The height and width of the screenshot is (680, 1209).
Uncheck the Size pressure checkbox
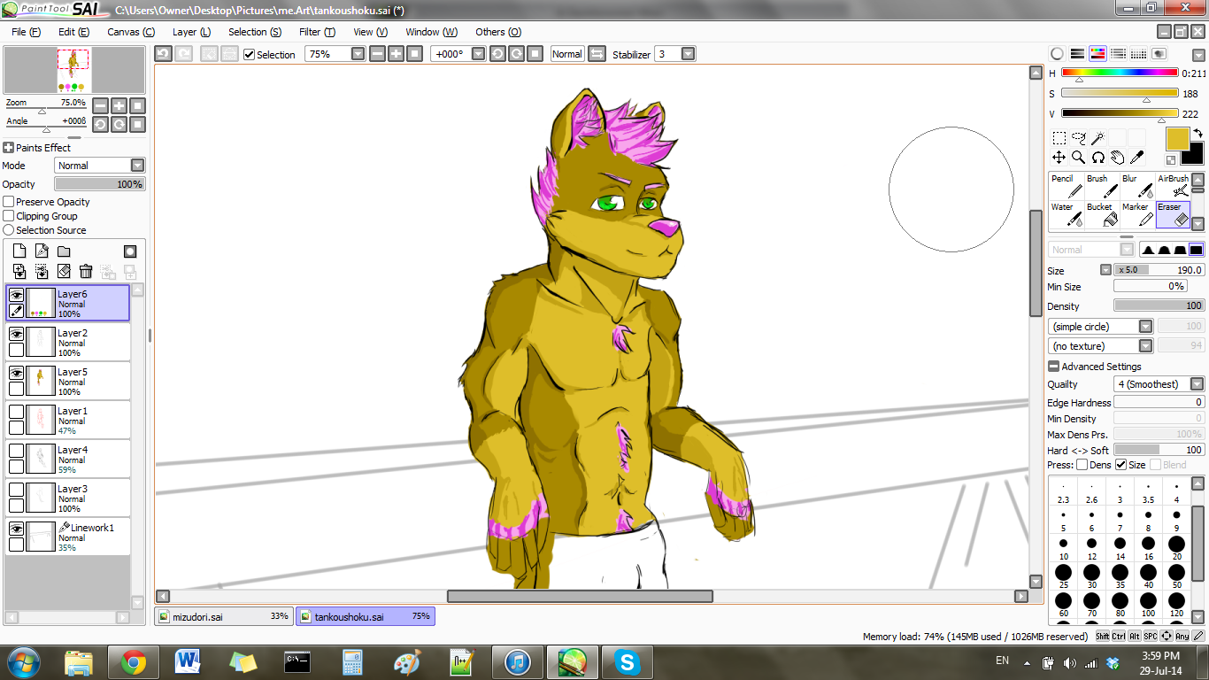tap(1121, 465)
